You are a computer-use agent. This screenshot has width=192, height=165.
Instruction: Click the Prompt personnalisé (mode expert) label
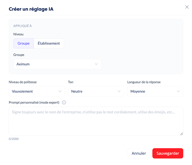click(x=34, y=102)
